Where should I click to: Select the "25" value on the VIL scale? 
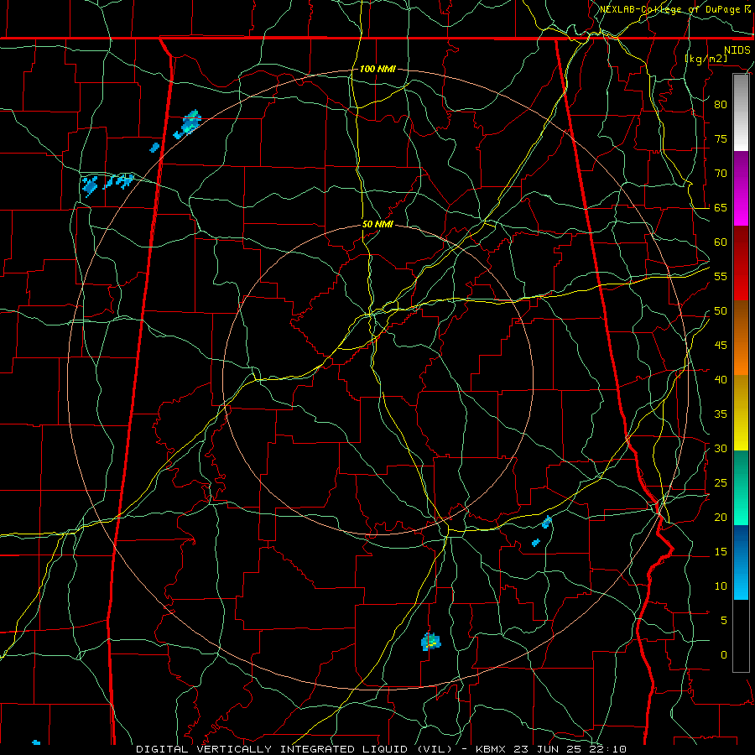721,483
